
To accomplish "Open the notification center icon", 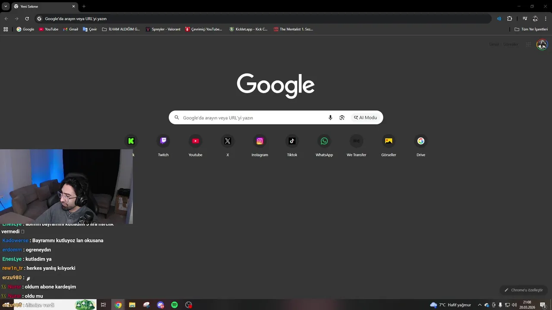I will pos(543,305).
